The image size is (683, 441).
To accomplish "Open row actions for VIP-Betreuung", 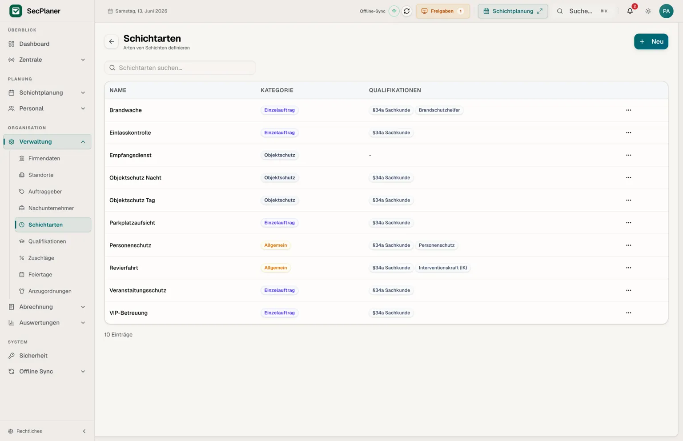I will coord(628,313).
